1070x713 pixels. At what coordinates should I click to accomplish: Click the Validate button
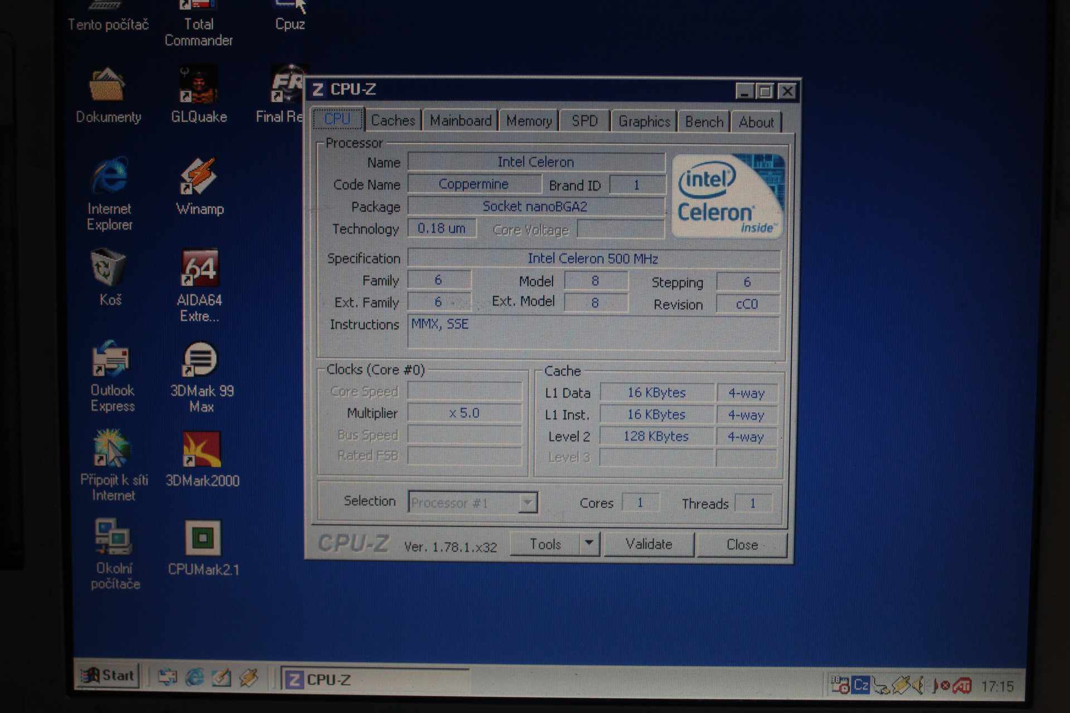[x=649, y=544]
